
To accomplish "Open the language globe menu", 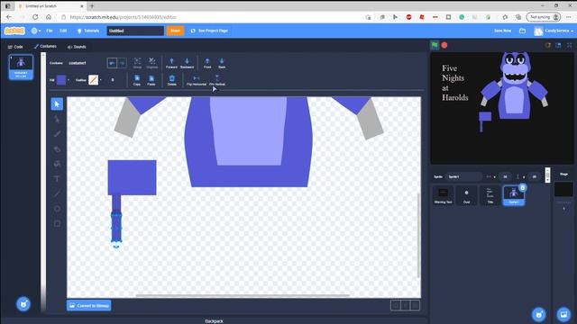I will (x=36, y=31).
